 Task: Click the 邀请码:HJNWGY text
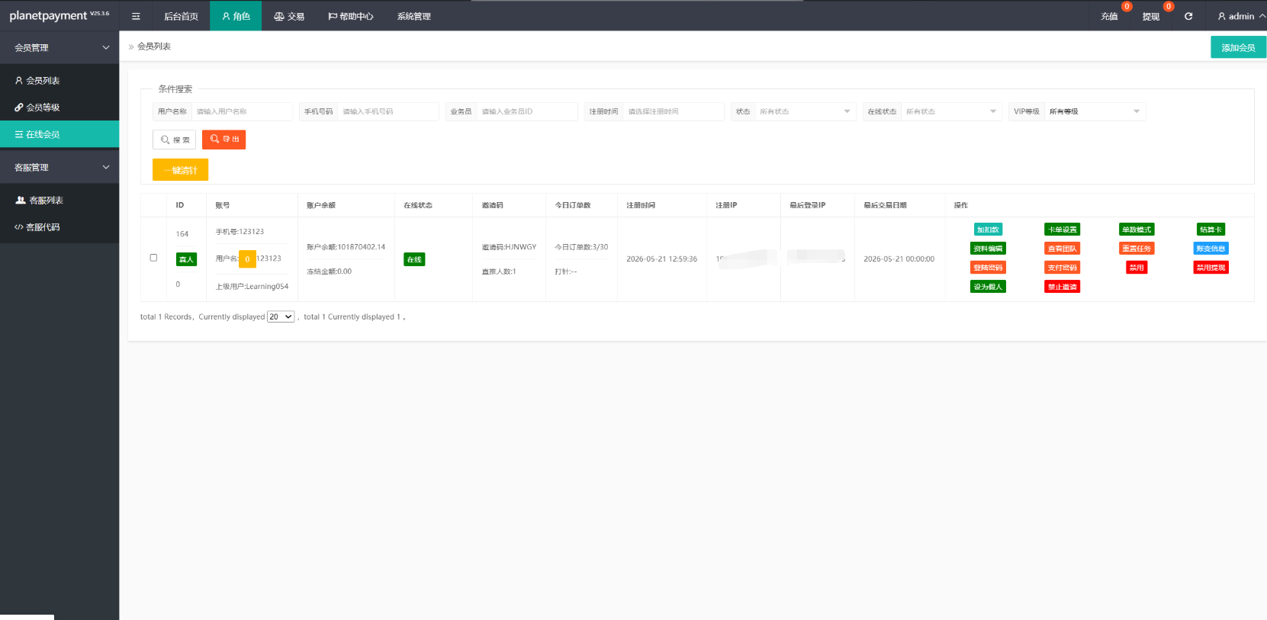click(x=509, y=247)
